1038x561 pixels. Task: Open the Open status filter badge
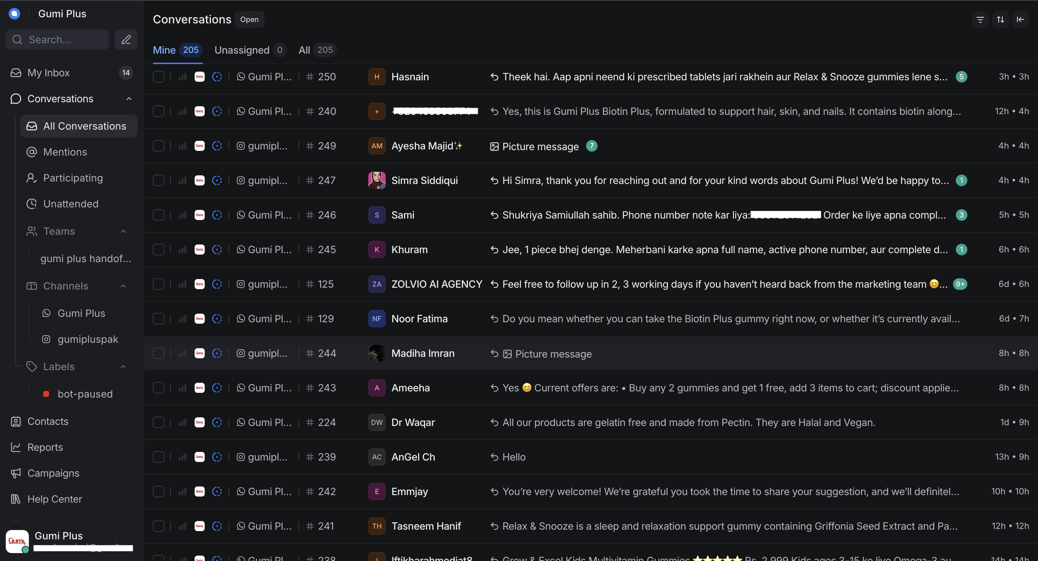(249, 19)
